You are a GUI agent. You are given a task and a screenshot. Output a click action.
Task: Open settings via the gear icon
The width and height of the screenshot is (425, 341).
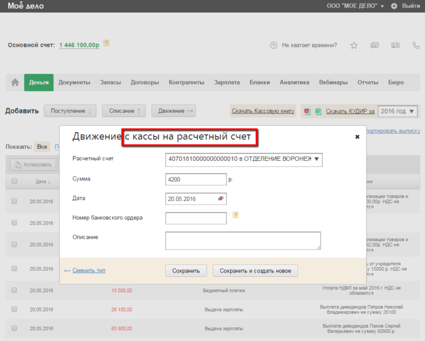394,6
